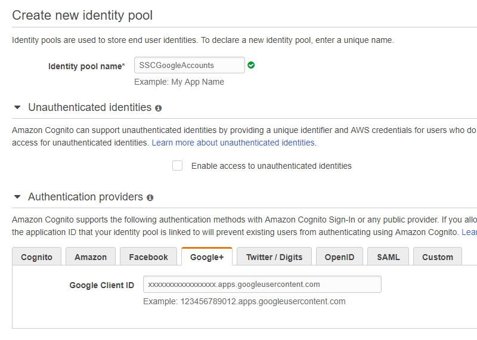477x340 pixels.
Task: Click the green validation checkmark icon
Action: (x=251, y=65)
